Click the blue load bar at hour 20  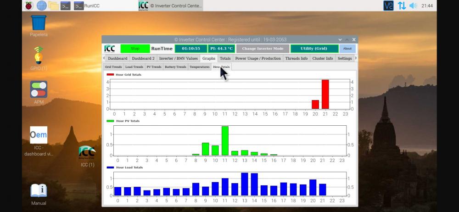[x=313, y=188]
